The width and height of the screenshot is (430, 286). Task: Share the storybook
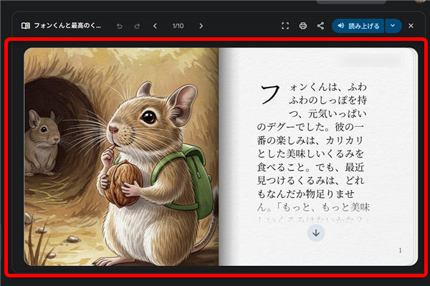[x=320, y=26]
